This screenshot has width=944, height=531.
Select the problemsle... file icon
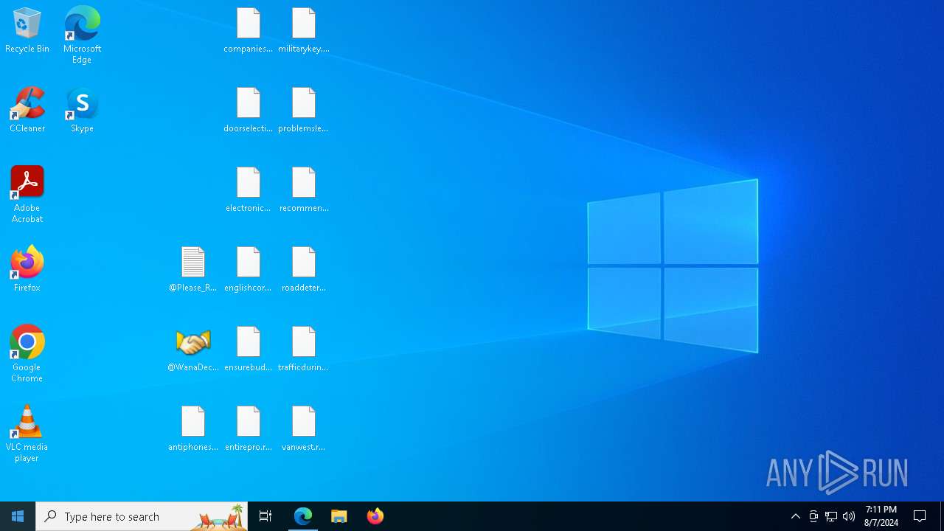point(304,111)
